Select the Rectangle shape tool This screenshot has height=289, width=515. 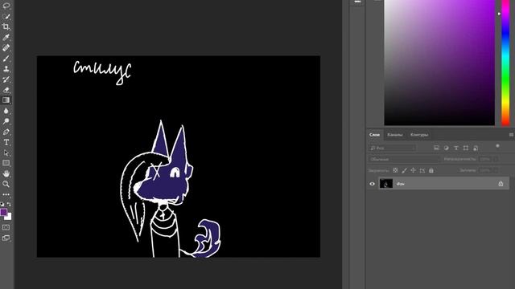6,163
